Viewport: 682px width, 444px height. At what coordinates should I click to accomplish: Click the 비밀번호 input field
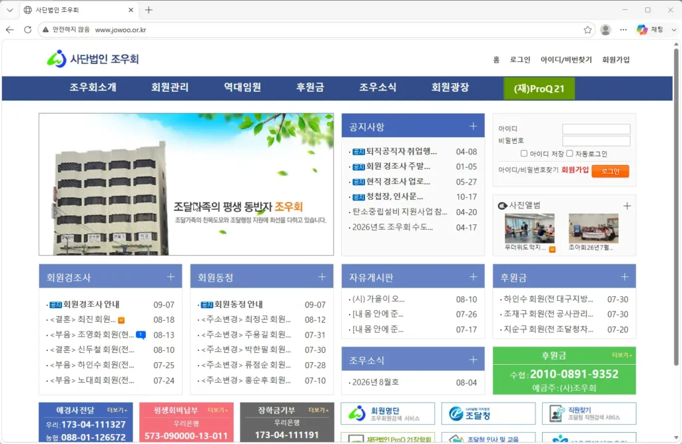pyautogui.click(x=596, y=140)
